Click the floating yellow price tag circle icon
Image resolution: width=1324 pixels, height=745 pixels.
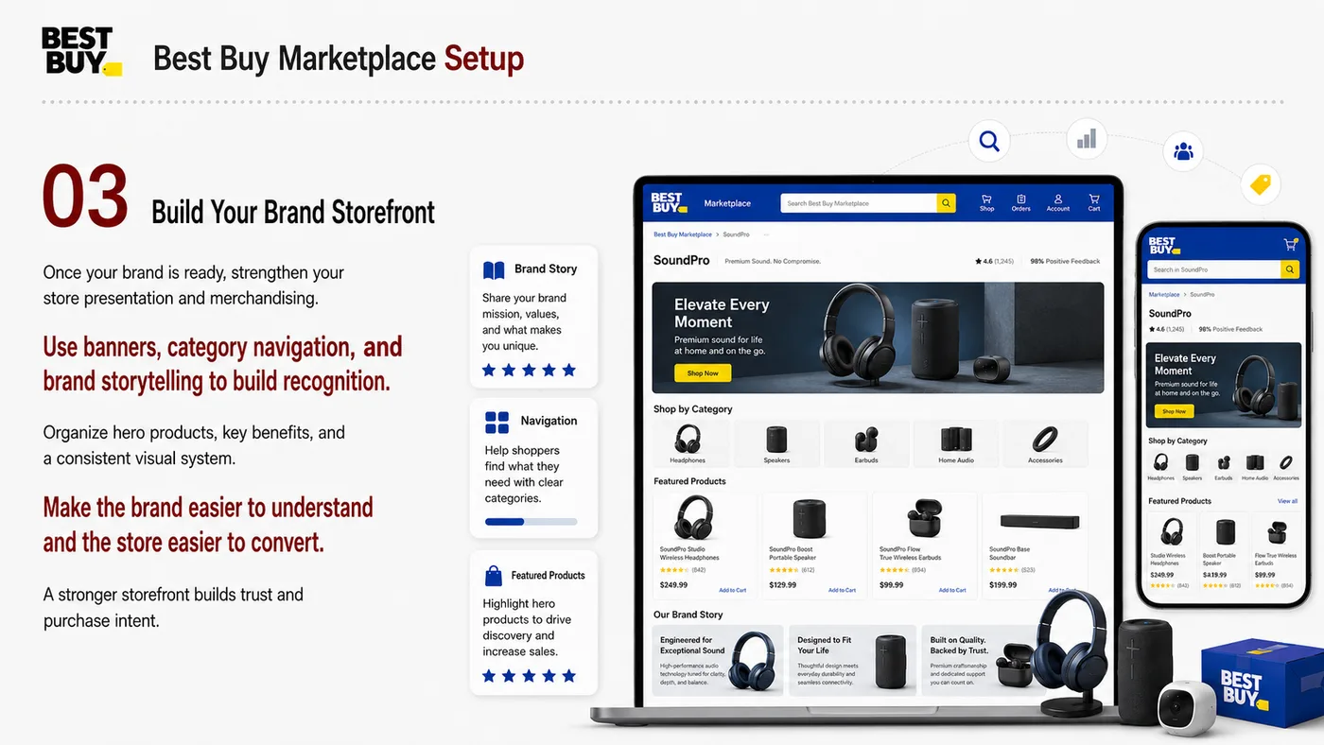click(x=1260, y=184)
